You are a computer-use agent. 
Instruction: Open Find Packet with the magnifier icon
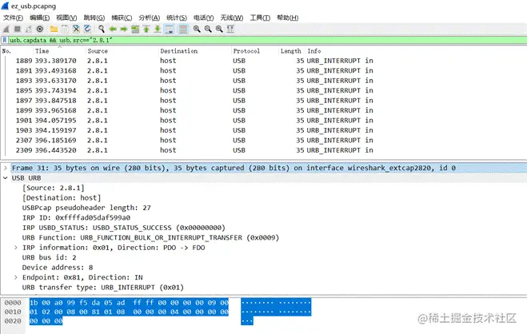pyautogui.click(x=102, y=30)
